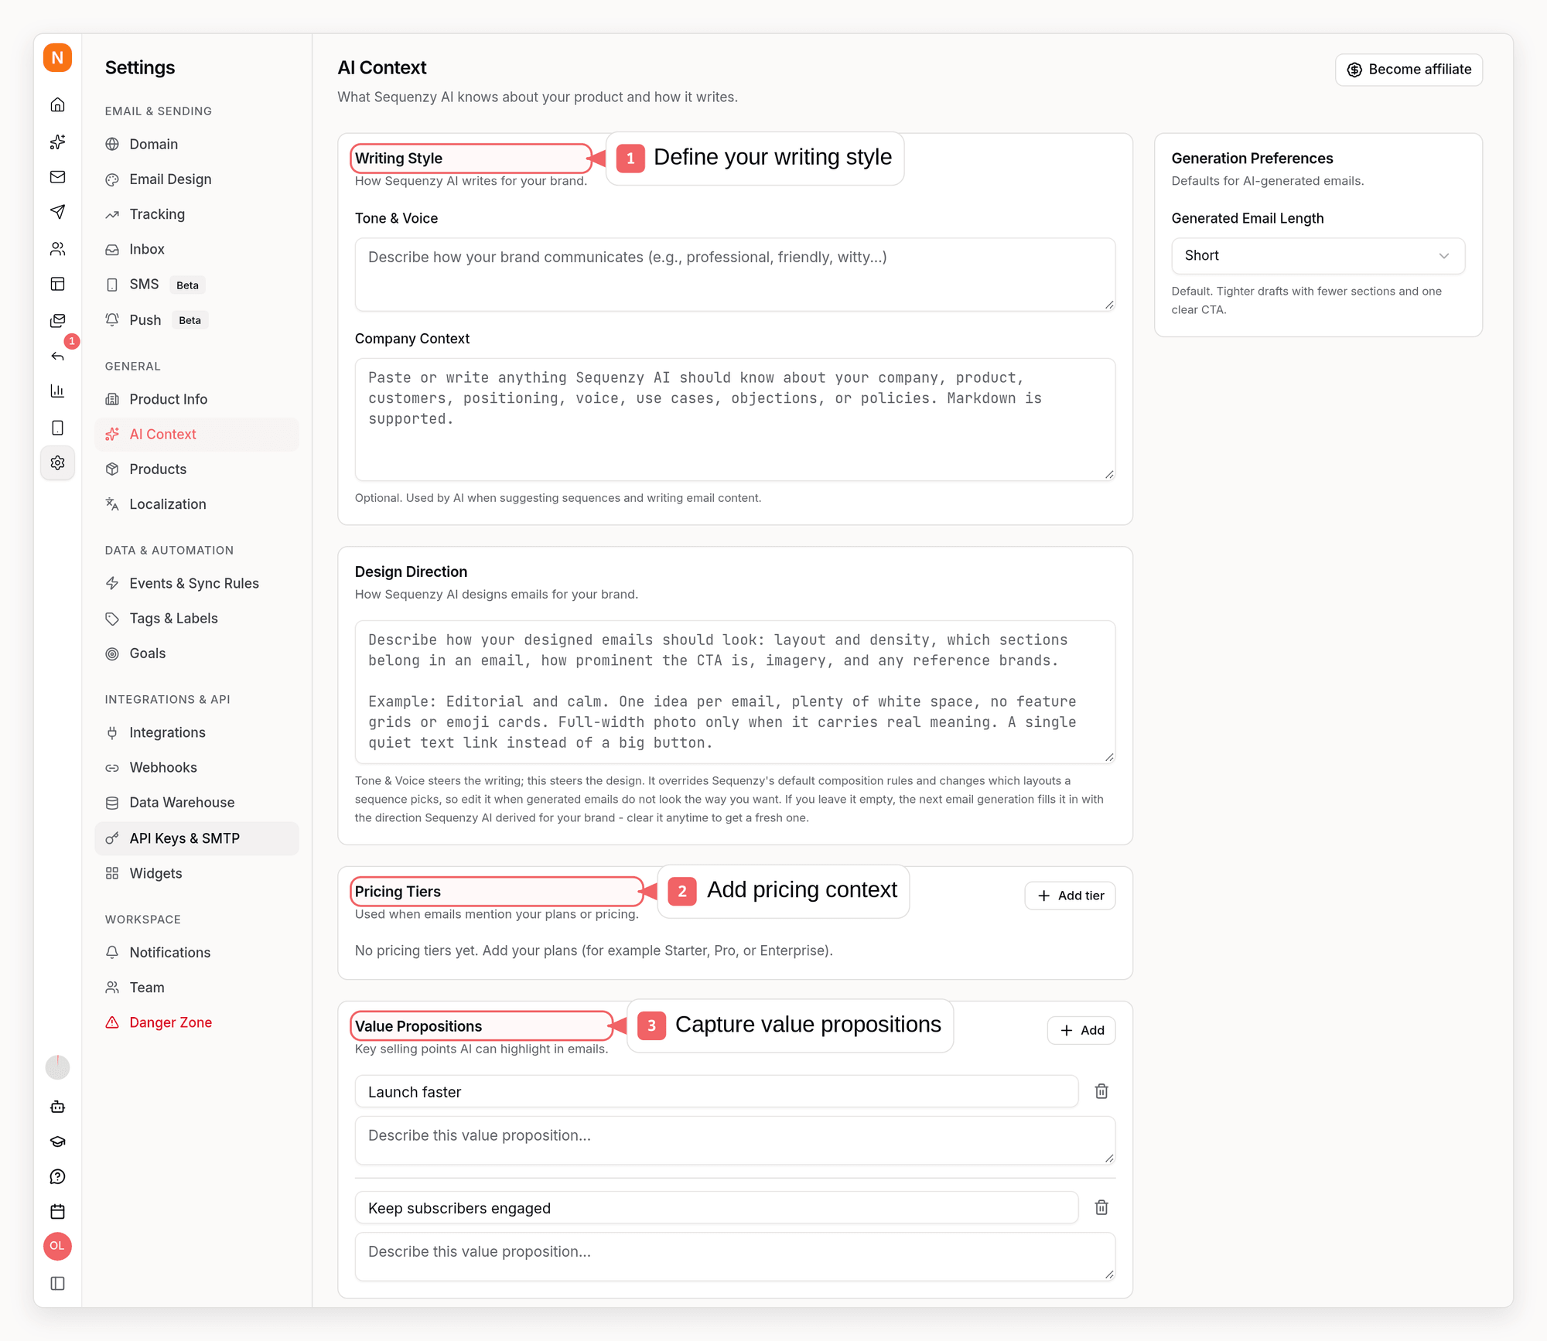Click Add in Value Propositions
This screenshot has width=1547, height=1341.
1081,1030
